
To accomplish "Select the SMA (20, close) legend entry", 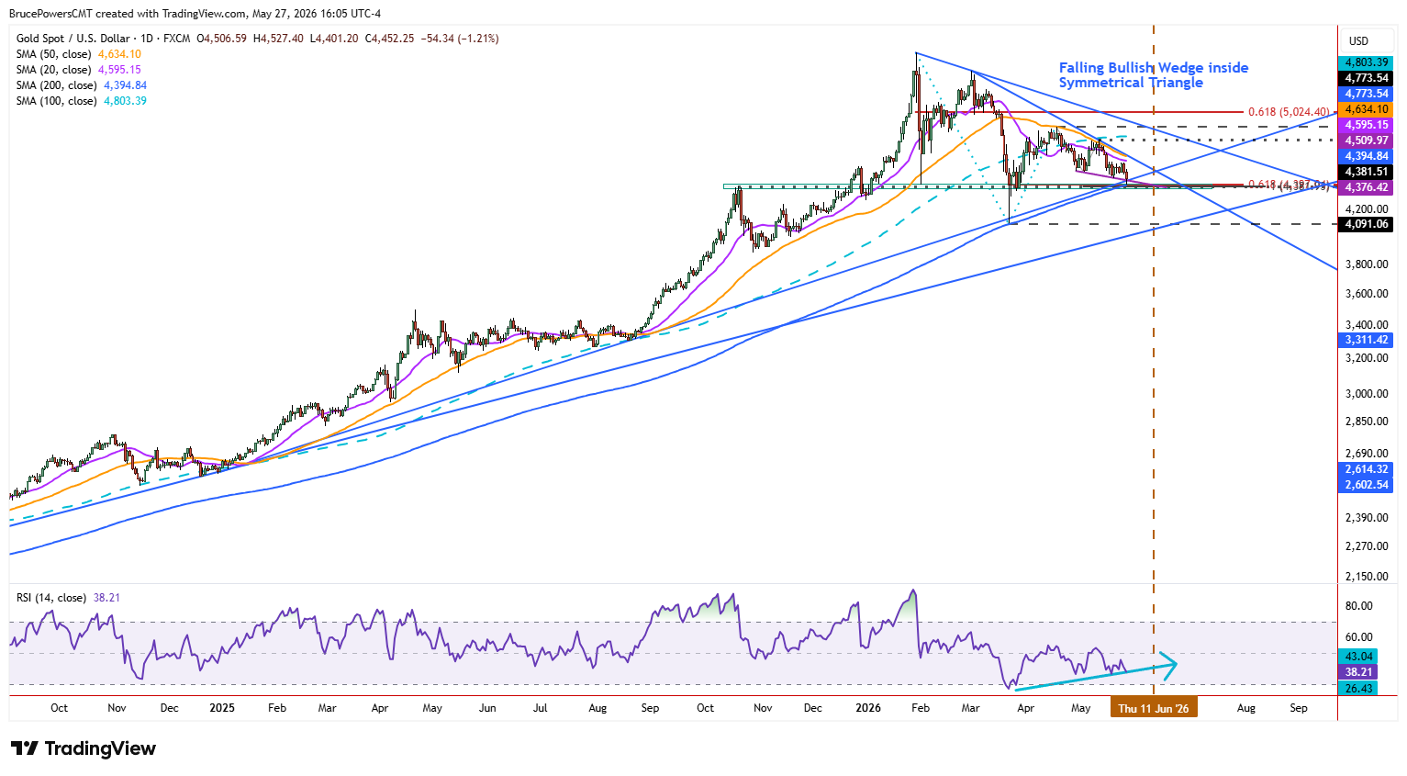I will (x=79, y=70).
